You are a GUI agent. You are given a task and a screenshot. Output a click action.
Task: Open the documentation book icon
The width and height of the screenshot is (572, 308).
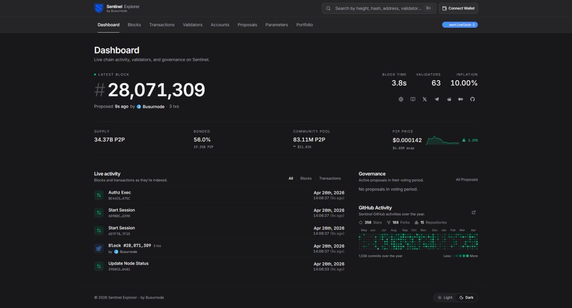pyautogui.click(x=413, y=99)
